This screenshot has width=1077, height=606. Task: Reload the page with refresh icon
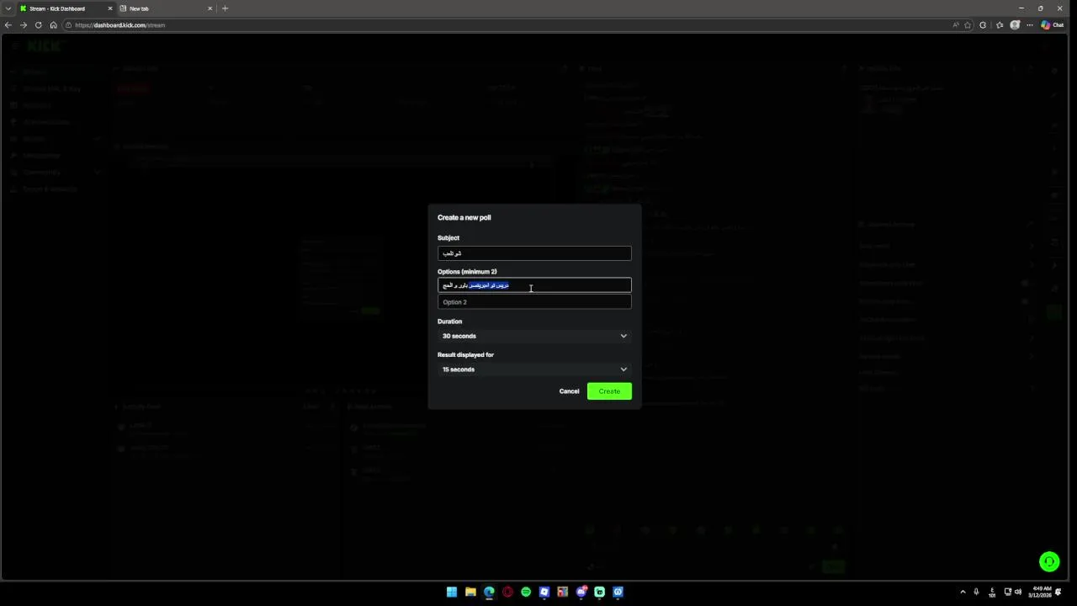(x=39, y=25)
